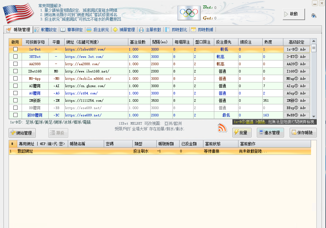The image size is (326, 228).
Task: Click the site list scrollbar thumb
Action: pyautogui.click(x=314, y=48)
